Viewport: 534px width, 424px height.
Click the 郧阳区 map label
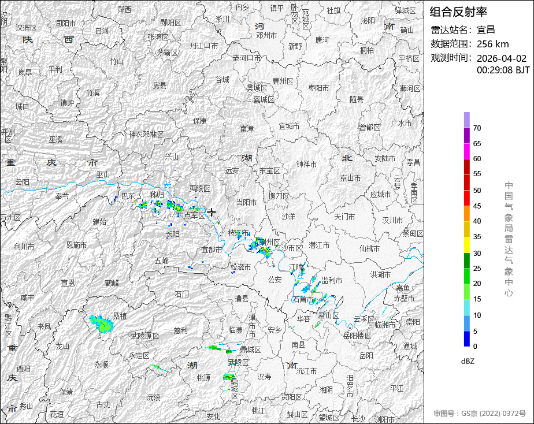170,23
